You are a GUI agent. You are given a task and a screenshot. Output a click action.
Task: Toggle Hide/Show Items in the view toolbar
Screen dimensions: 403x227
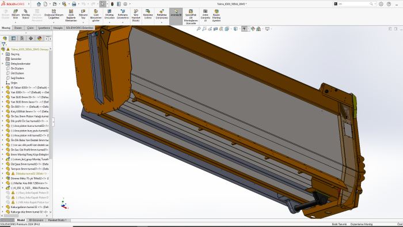pyautogui.click(x=244, y=29)
